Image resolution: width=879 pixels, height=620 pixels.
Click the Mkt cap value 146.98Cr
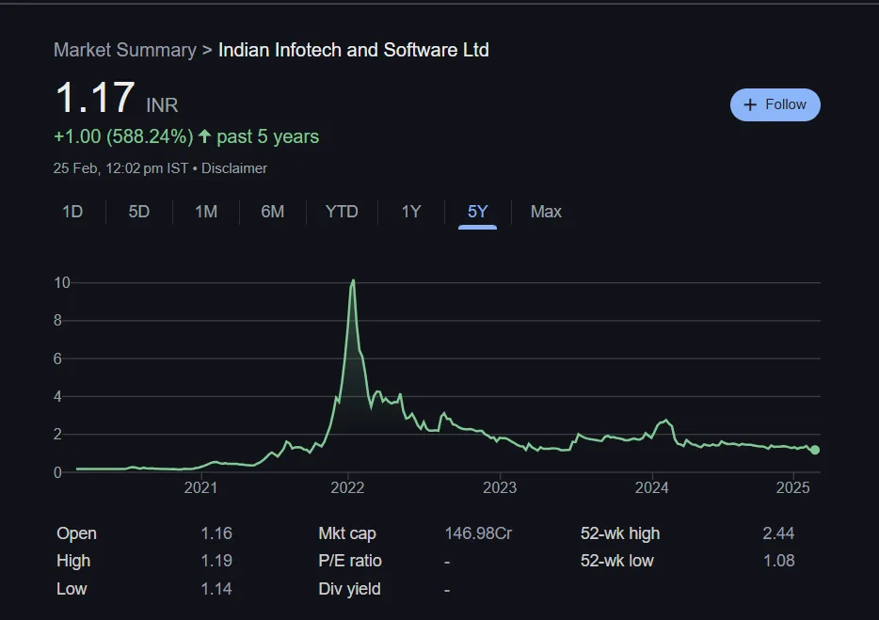(x=478, y=533)
